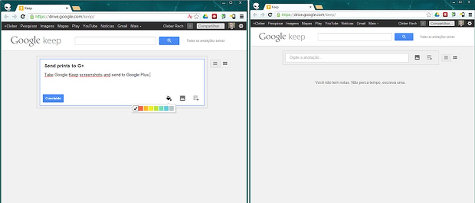Click the note title 'Send prints to G+'
The height and width of the screenshot is (203, 475).
[x=64, y=66]
